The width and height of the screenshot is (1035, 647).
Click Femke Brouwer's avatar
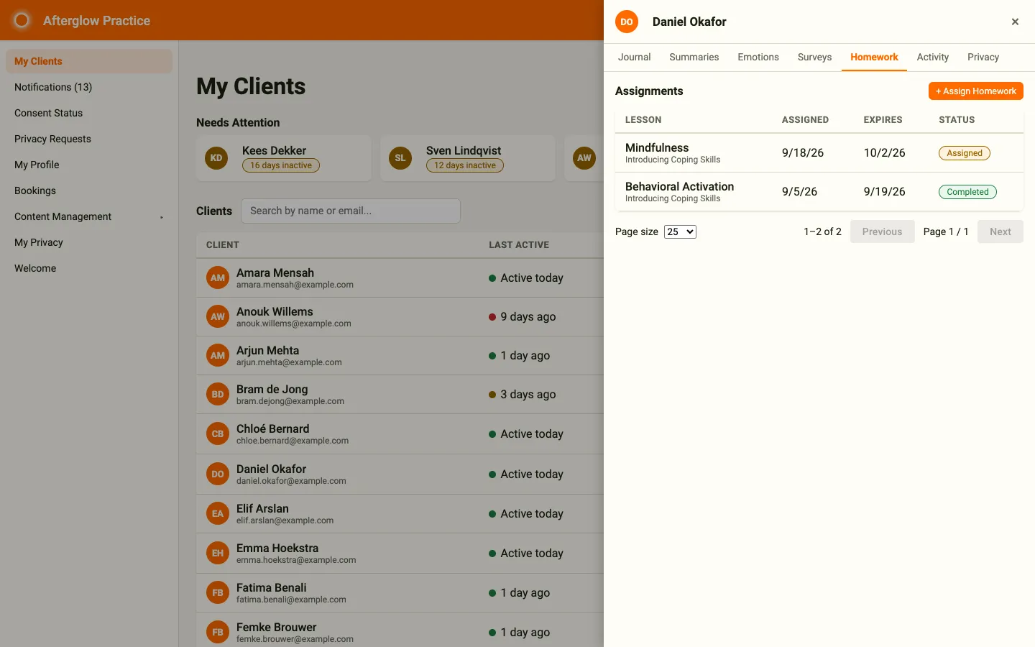click(x=218, y=632)
